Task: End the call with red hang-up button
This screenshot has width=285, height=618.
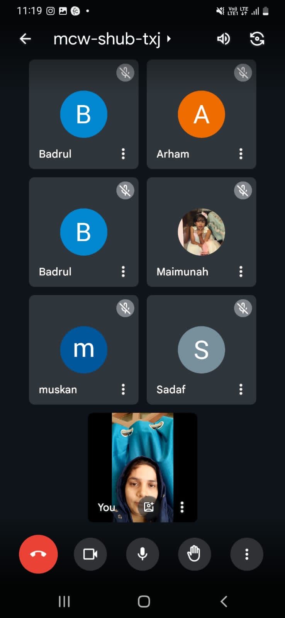Action: [38, 554]
